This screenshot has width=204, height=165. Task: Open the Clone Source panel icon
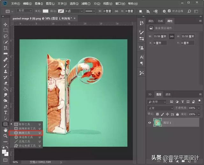(142, 48)
